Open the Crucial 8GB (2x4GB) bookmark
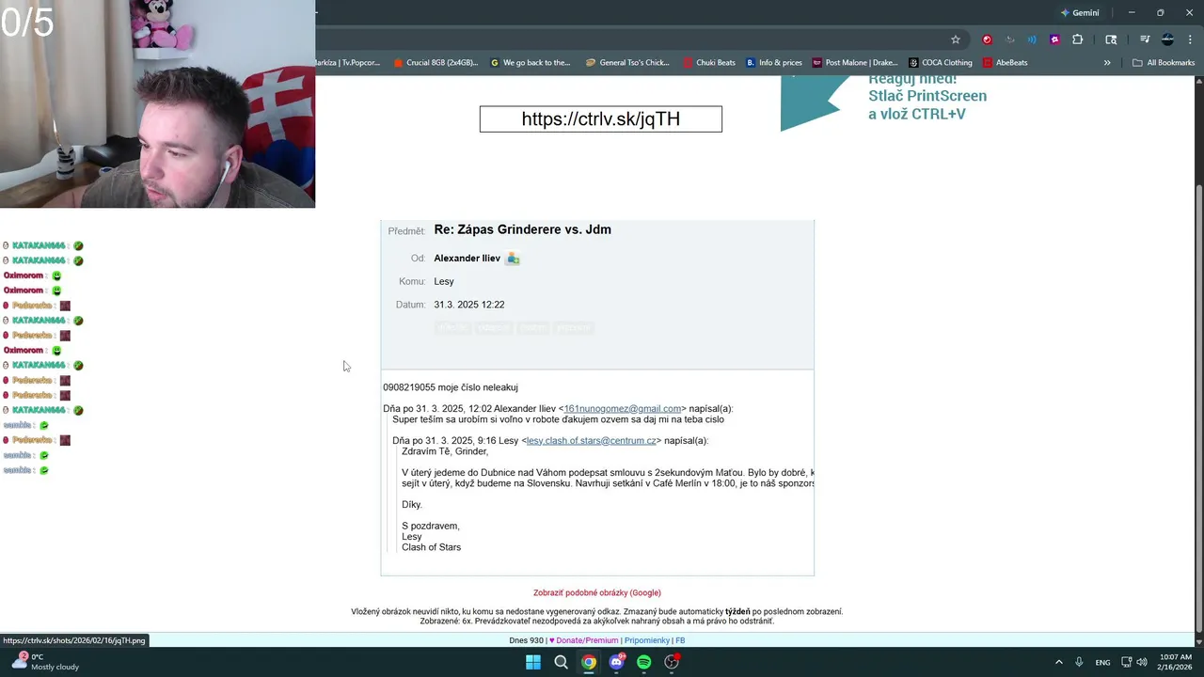The image size is (1204, 677). pos(434,63)
